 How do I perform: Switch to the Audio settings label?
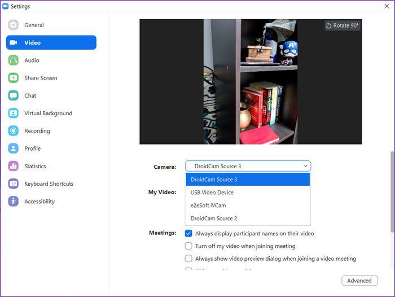point(32,60)
